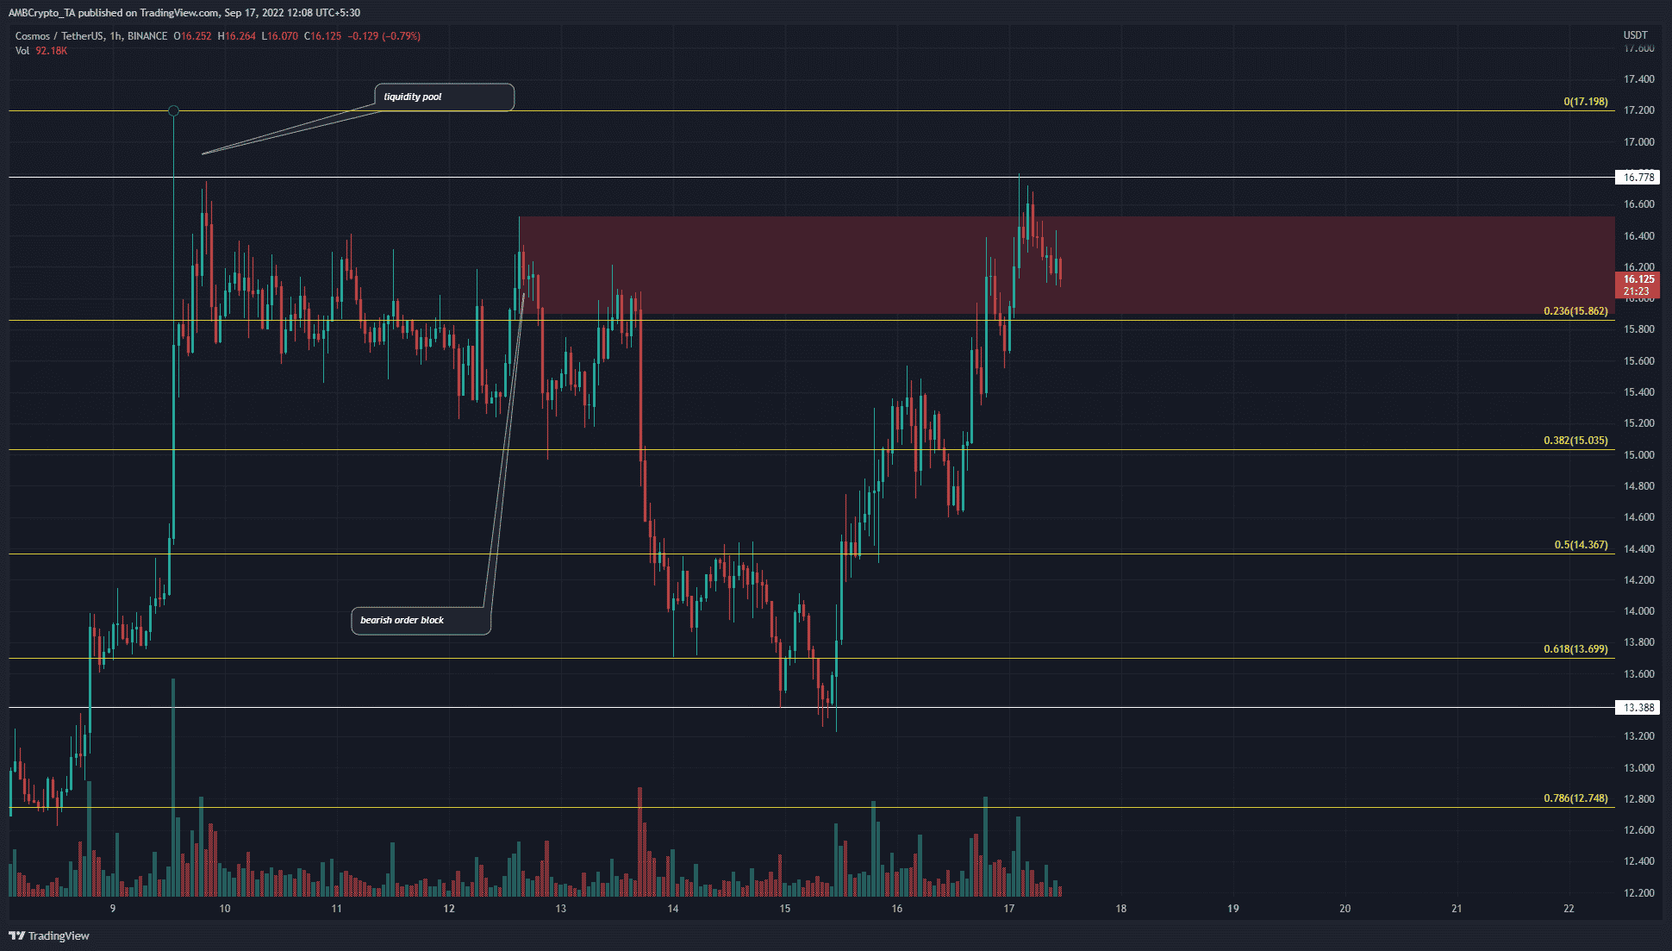Click the publisher line 'AMBCrypto_TA published on TradingView.com'

click(x=113, y=13)
